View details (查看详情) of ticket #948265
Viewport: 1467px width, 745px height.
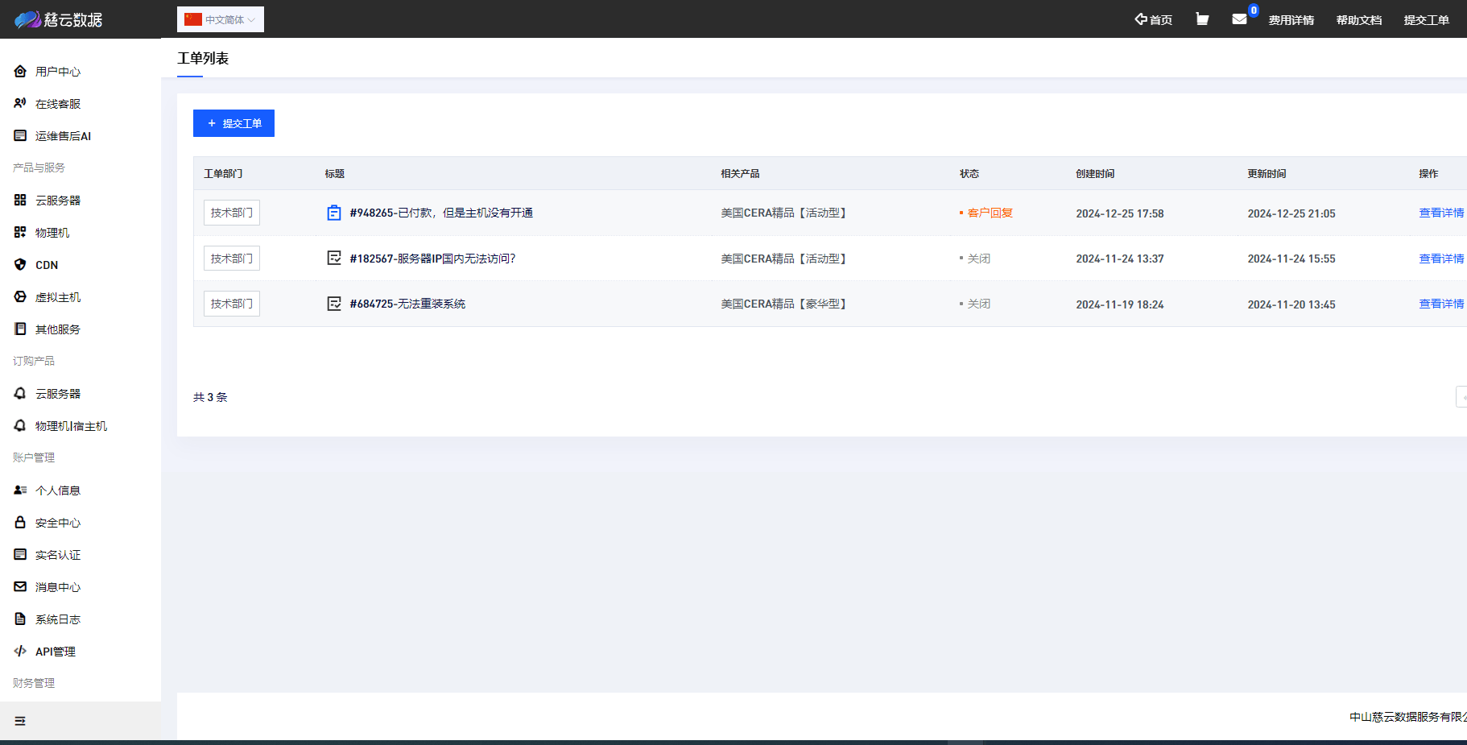pyautogui.click(x=1441, y=213)
